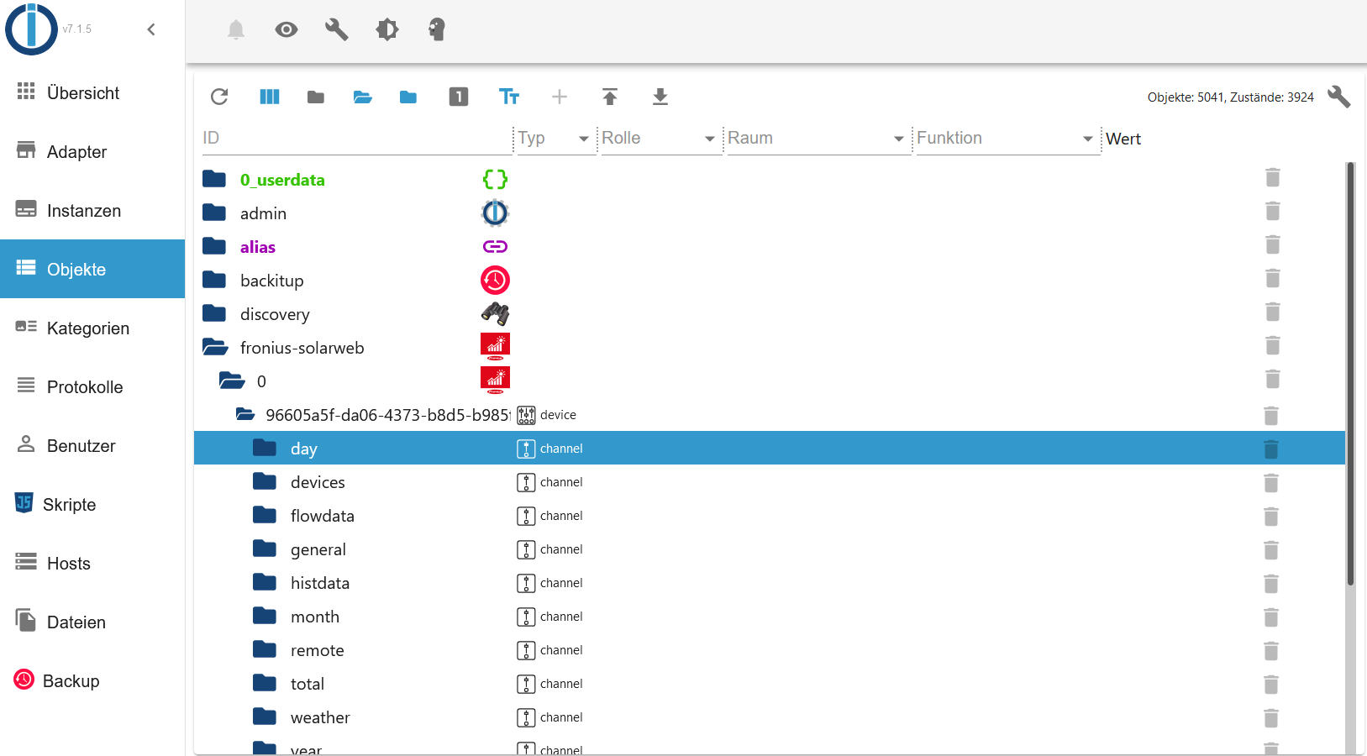Open Dateien in the sidebar
Screen dimensions: 1367x756
[92, 622]
